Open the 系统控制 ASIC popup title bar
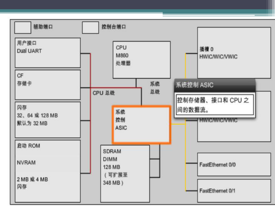 click(x=214, y=84)
